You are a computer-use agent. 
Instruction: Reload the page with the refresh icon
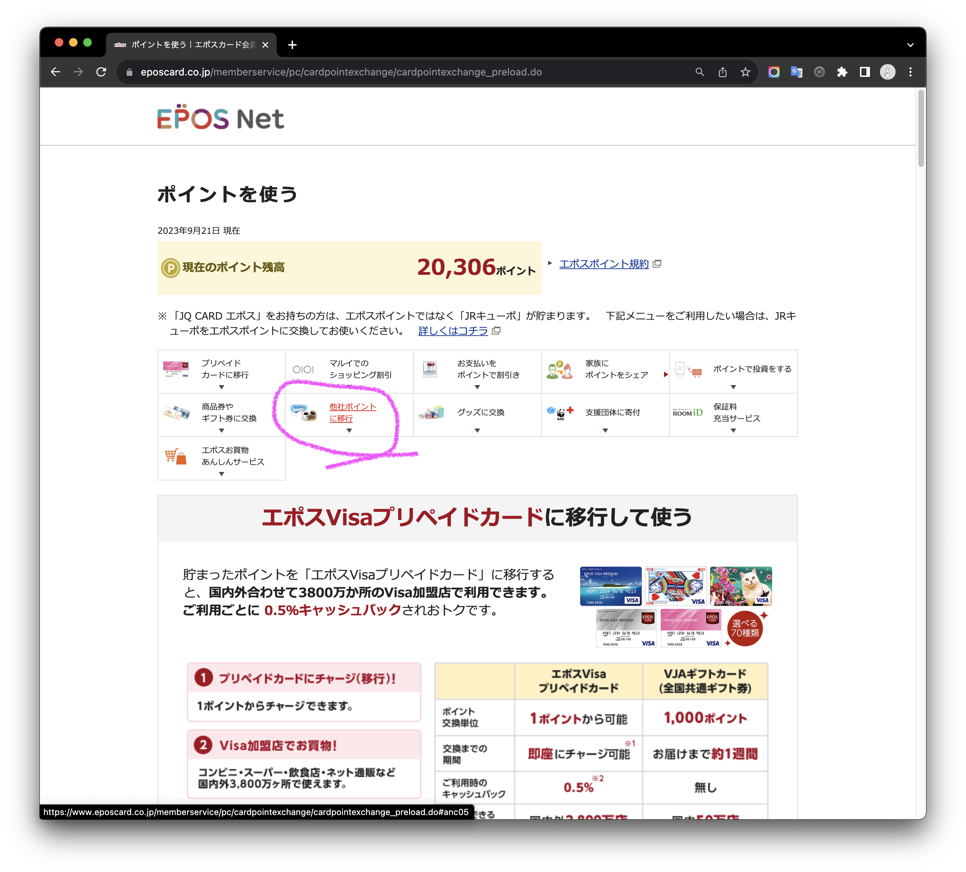click(101, 72)
